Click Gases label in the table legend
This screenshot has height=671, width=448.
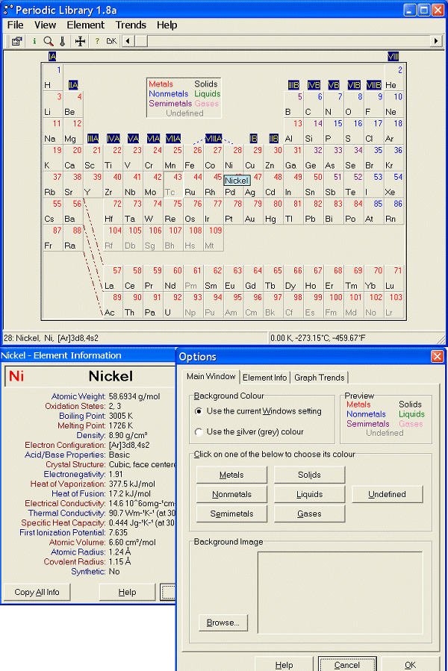[x=207, y=104]
